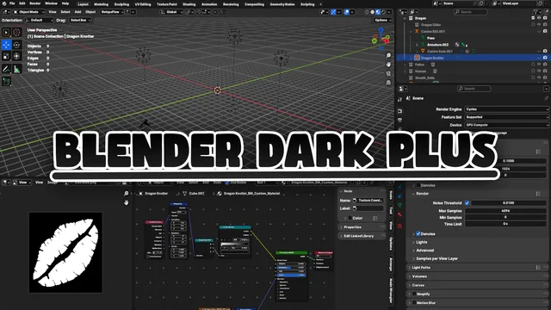Switch to rendered viewport shading
The image size is (551, 310).
(x=383, y=12)
